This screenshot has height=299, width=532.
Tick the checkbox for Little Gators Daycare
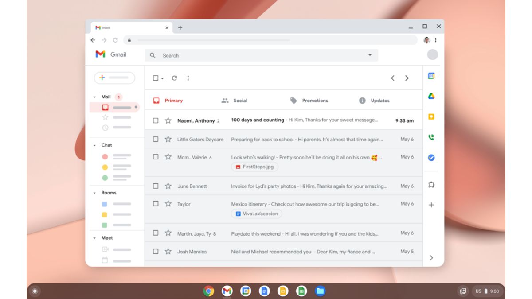156,139
